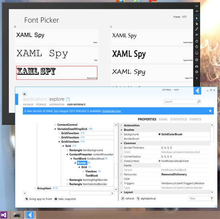Open simulator change resolution icon
Image resolution: width=220 pixels, height=219 pixels.
(196, 53)
